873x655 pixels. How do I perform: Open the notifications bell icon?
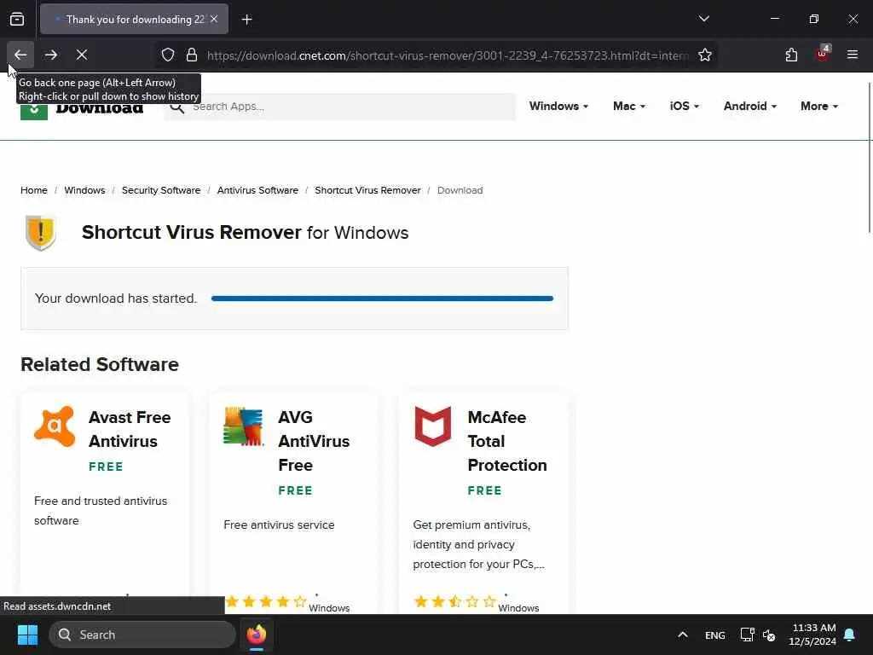pyautogui.click(x=850, y=635)
